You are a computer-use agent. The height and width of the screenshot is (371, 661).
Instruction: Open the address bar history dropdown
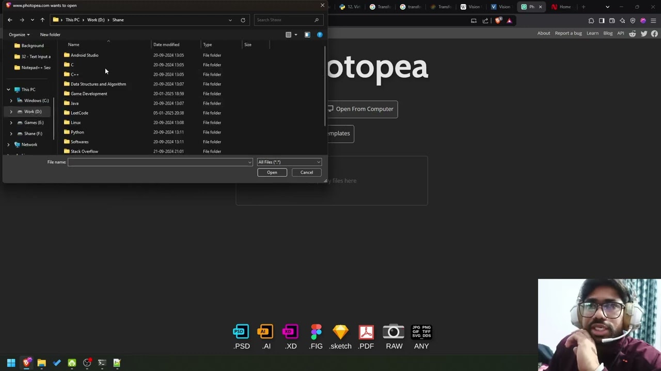(x=230, y=20)
